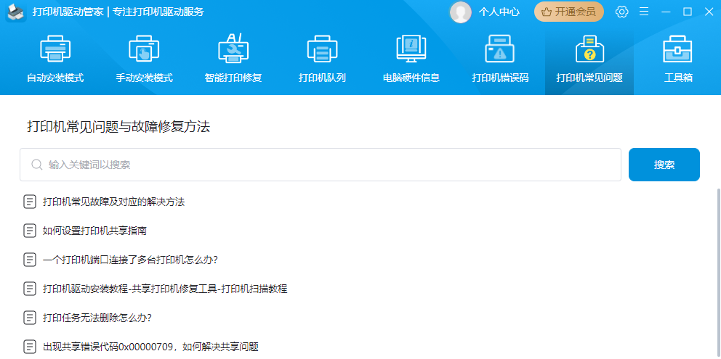Open the 如何设置打印机共享指南 article
721x359 pixels.
click(94, 231)
